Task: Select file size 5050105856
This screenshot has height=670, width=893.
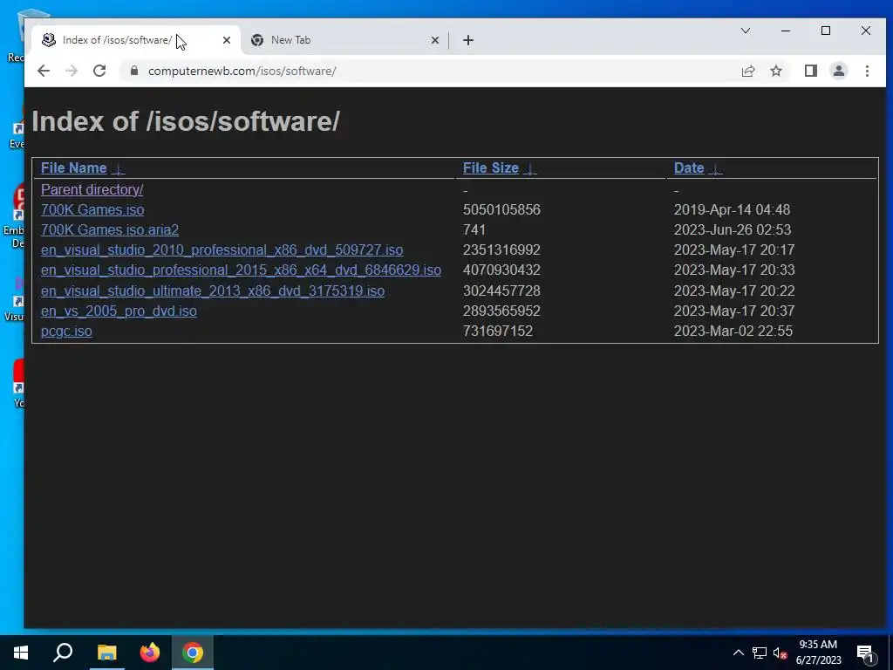Action: pos(501,209)
